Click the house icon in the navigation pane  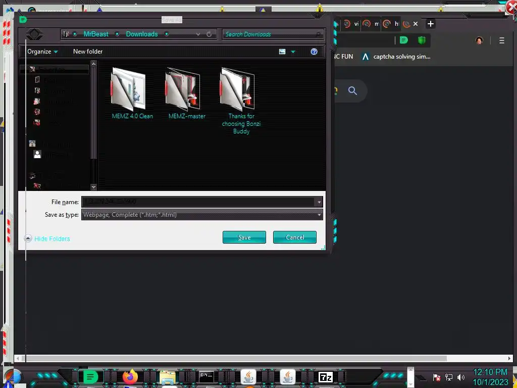pos(32,143)
